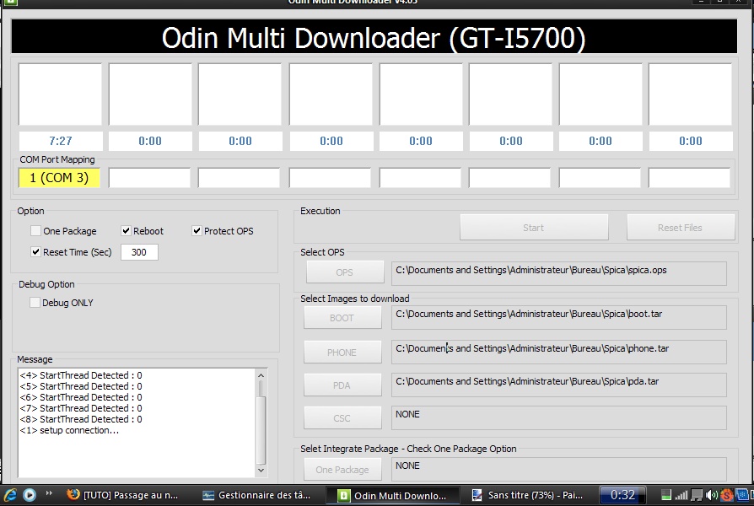
Task: Click the blue monitor tray icon
Action: pos(742,495)
